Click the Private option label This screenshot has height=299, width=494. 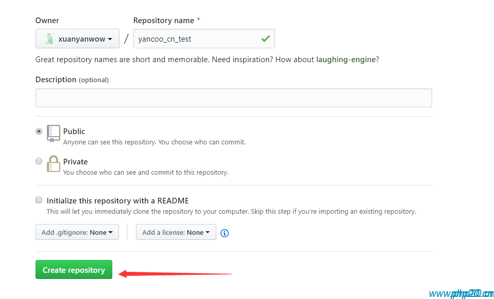tap(76, 162)
